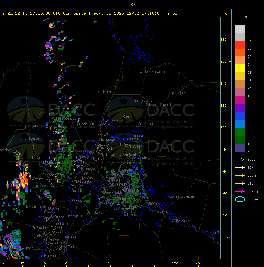This screenshot has height=267, width=264.
Task: Click the 'Carrizal' place label
Action: (94, 212)
